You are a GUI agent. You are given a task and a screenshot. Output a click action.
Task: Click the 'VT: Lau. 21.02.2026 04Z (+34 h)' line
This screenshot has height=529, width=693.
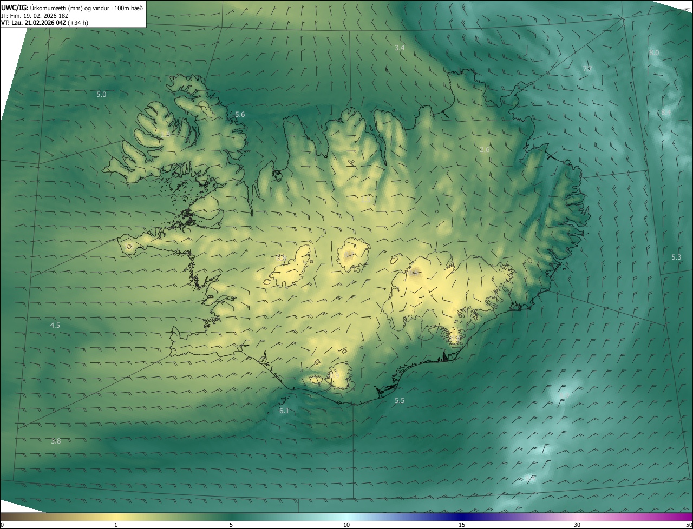pos(44,23)
